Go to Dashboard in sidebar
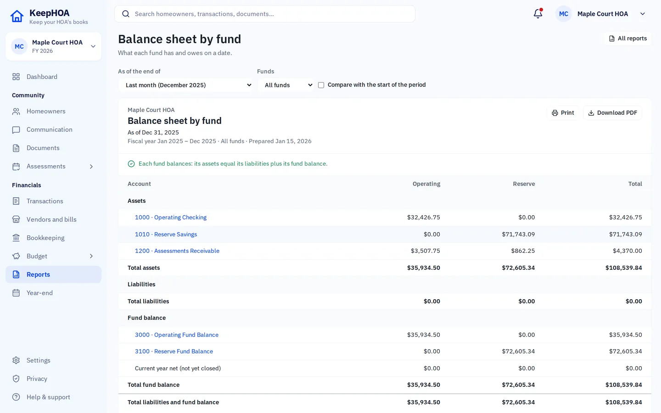 click(53, 77)
